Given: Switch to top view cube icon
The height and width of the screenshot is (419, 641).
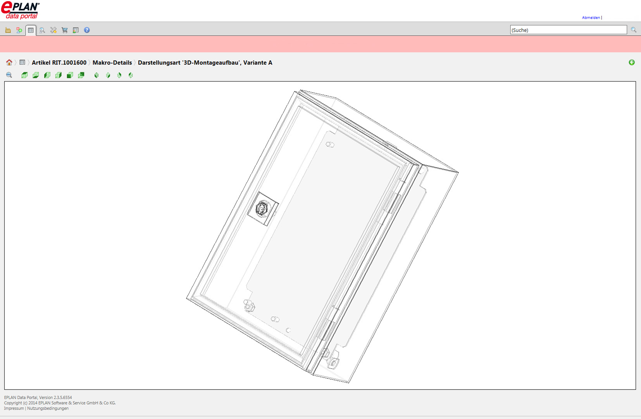Looking at the screenshot, I should coord(24,75).
